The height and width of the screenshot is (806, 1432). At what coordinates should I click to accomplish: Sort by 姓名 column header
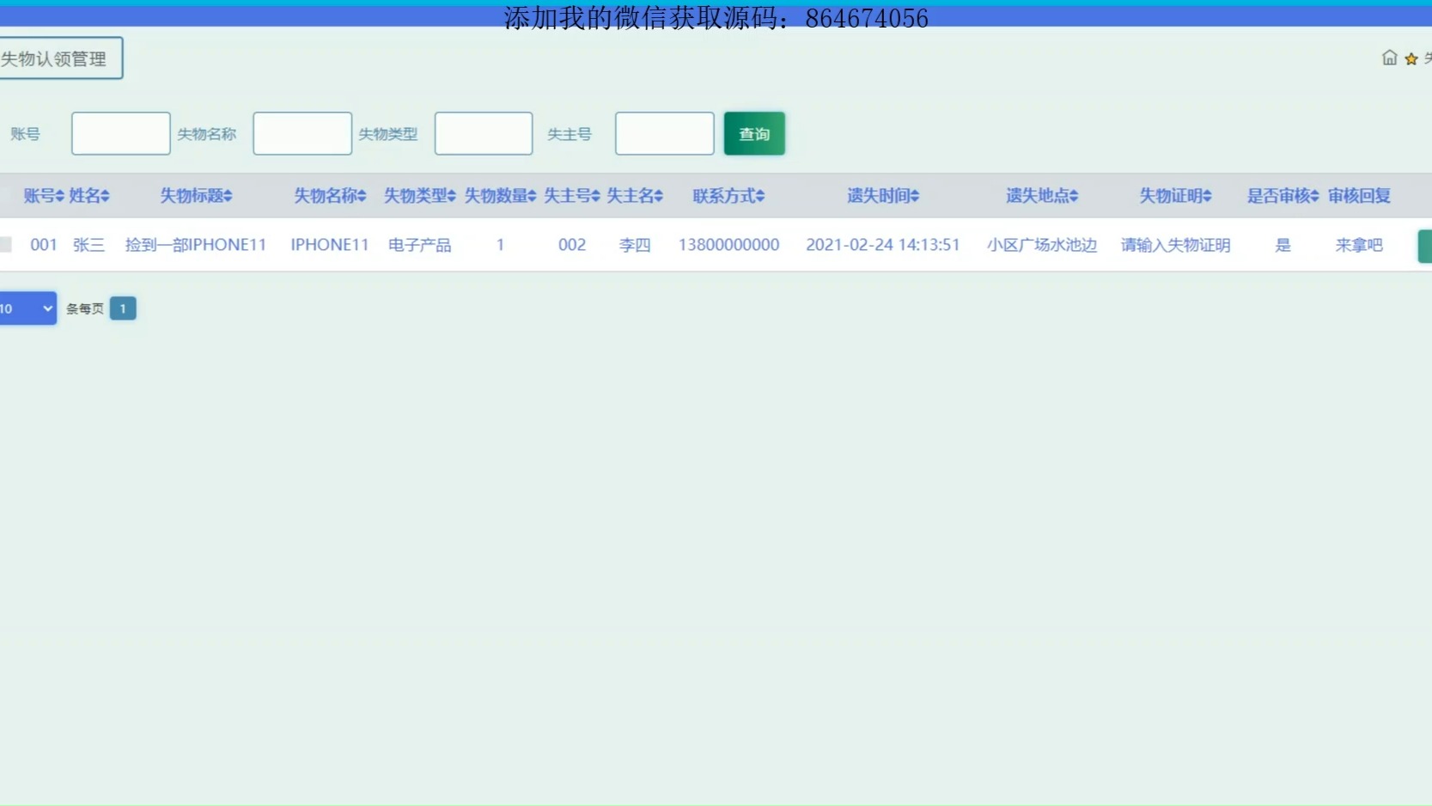click(x=88, y=196)
